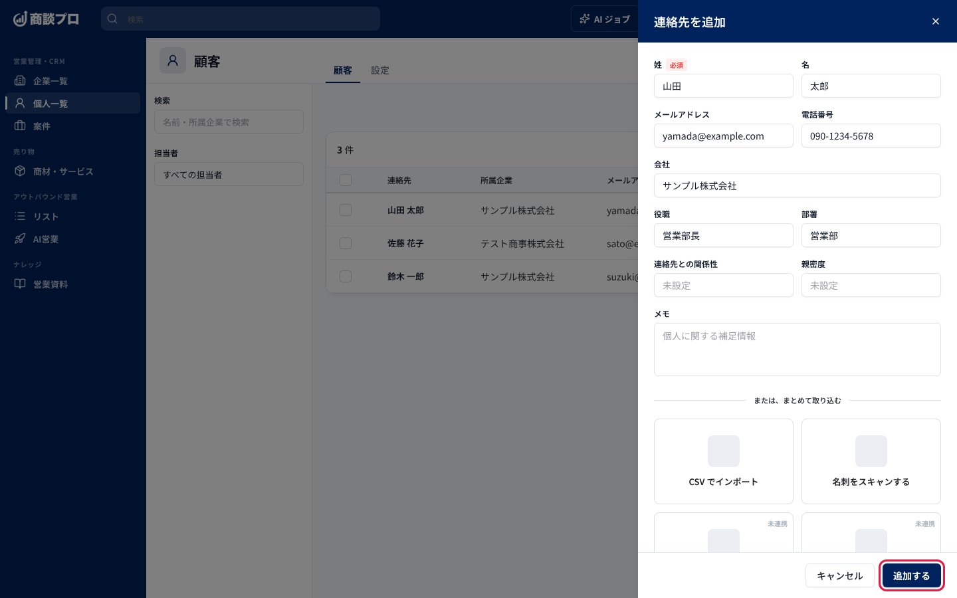Click the 名前・所属企業で検索 search field

229,122
